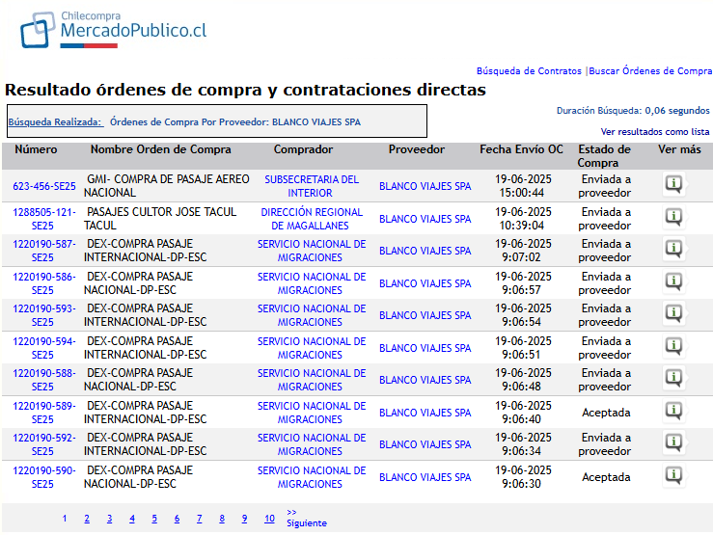Go to results page 2
The height and width of the screenshot is (535, 713).
(87, 519)
